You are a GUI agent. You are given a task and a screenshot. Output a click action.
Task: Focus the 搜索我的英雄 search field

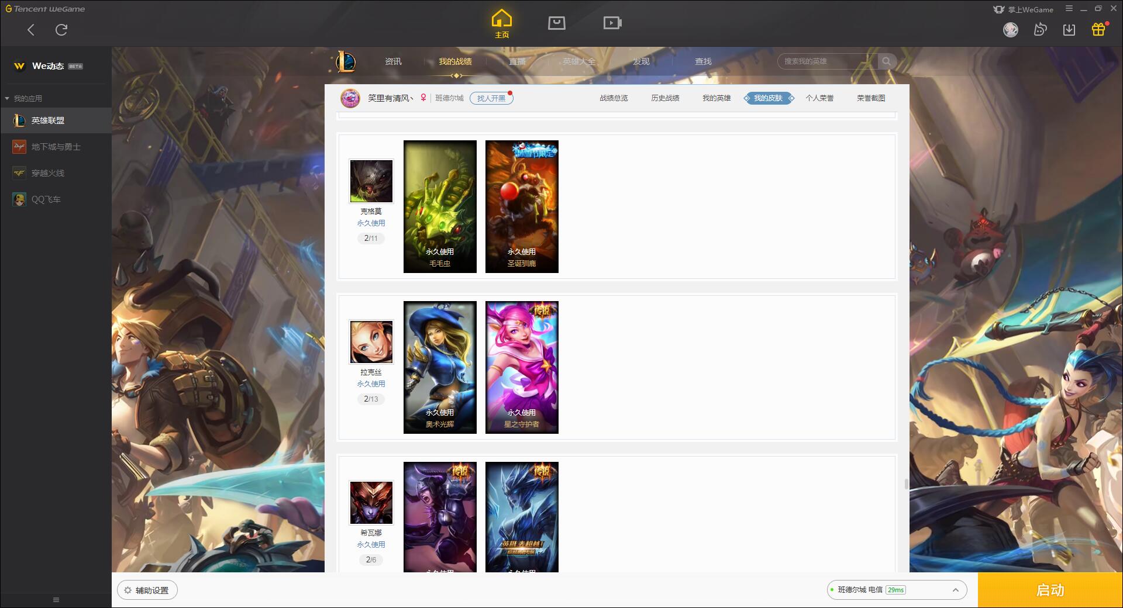(x=828, y=61)
